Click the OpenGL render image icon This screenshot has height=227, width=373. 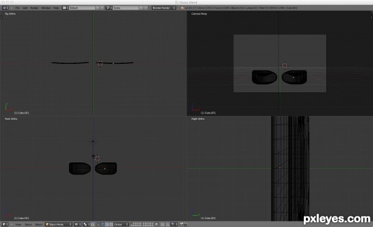point(182,224)
